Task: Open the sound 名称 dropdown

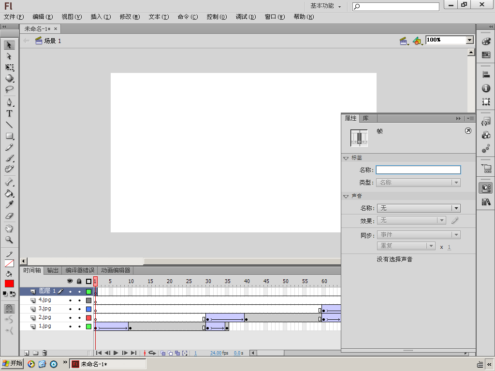Action: (x=419, y=208)
